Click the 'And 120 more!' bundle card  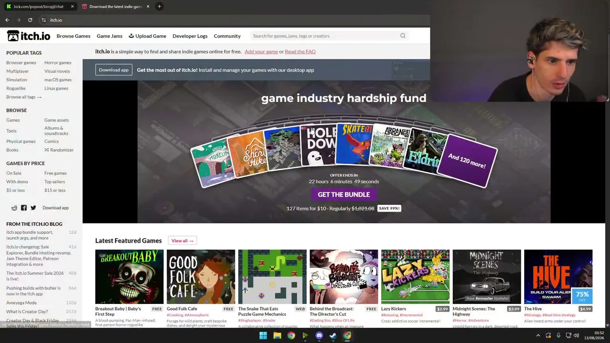[x=467, y=162]
